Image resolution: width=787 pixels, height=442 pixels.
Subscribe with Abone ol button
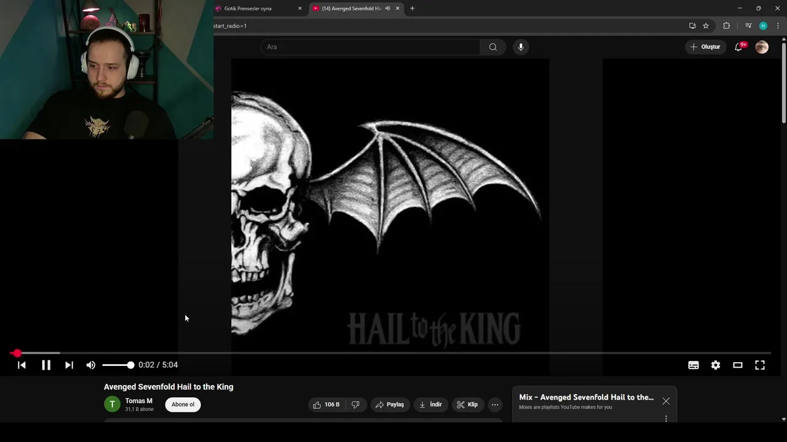click(x=183, y=405)
